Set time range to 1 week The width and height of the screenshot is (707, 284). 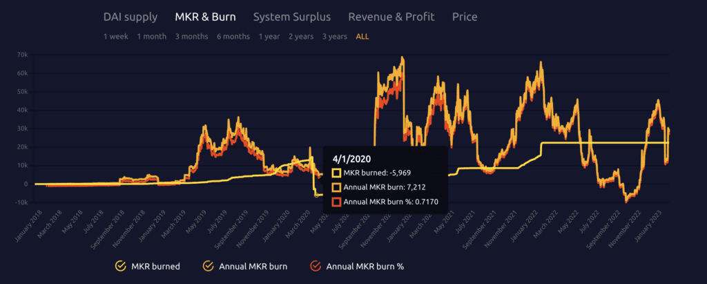116,37
